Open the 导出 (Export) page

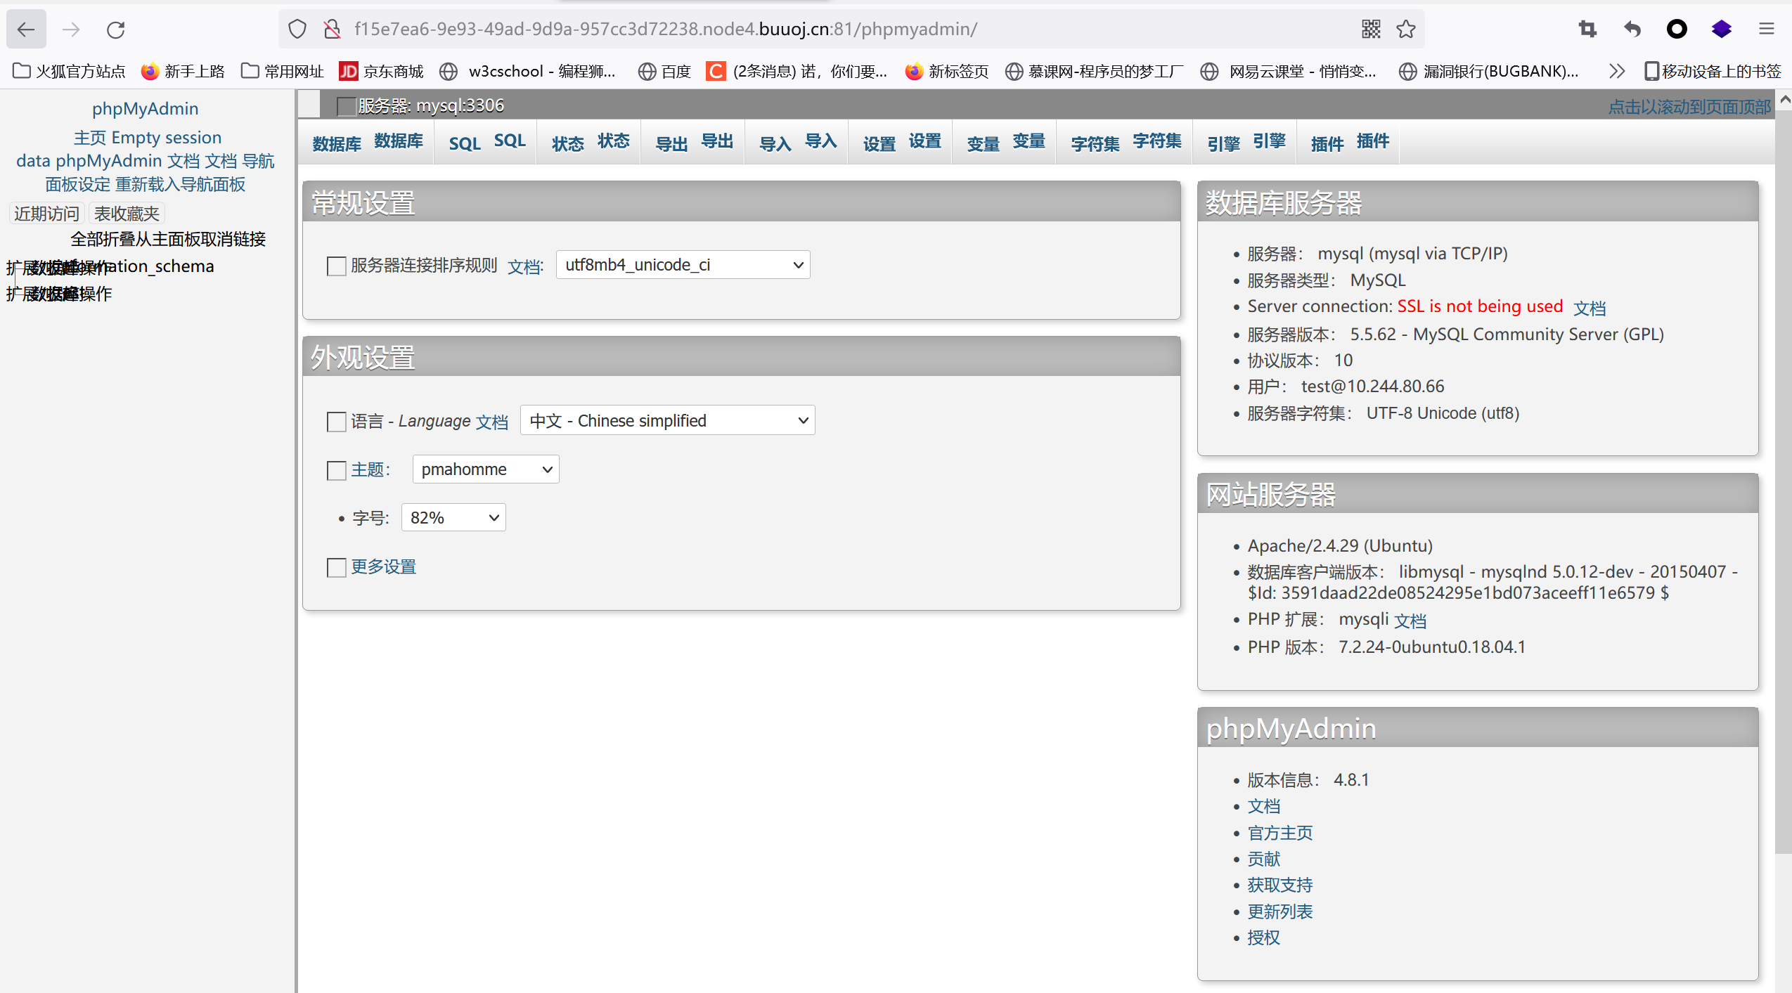pos(692,142)
